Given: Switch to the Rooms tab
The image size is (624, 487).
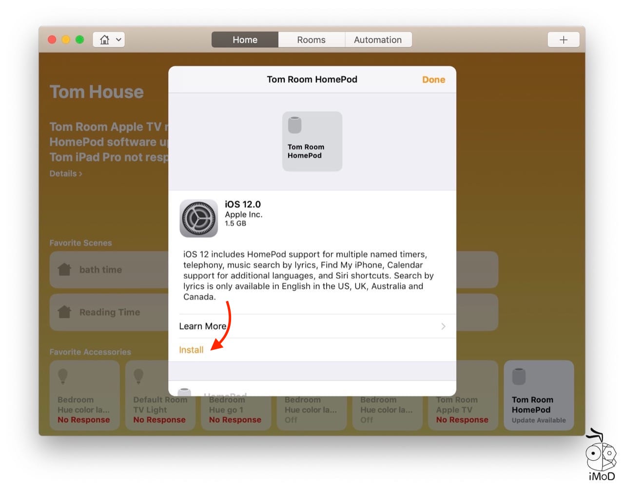Looking at the screenshot, I should point(311,40).
